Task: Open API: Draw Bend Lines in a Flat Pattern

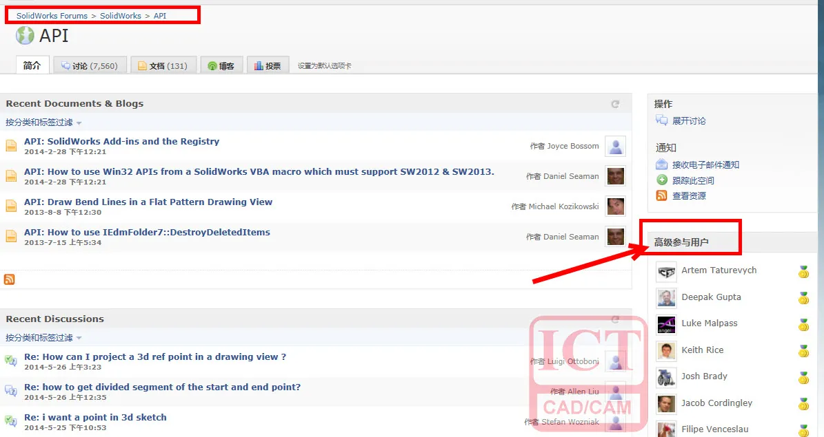Action: [x=148, y=202]
